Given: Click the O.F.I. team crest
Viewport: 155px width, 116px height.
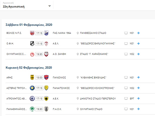Looking at the screenshot, I should point(32,44).
